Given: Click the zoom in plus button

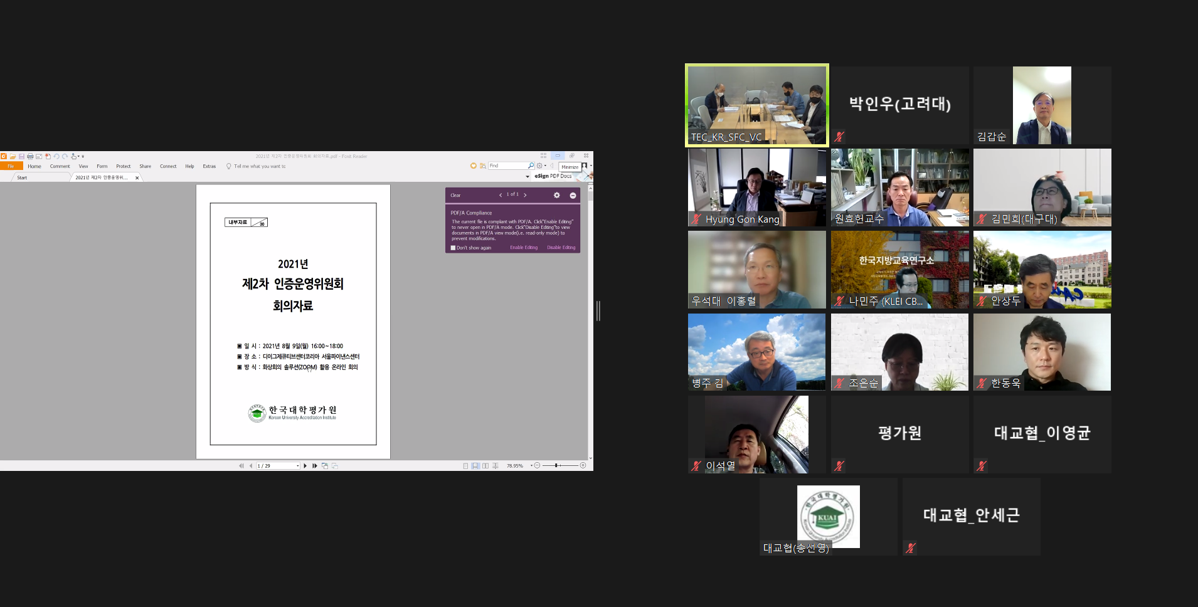Looking at the screenshot, I should [583, 465].
